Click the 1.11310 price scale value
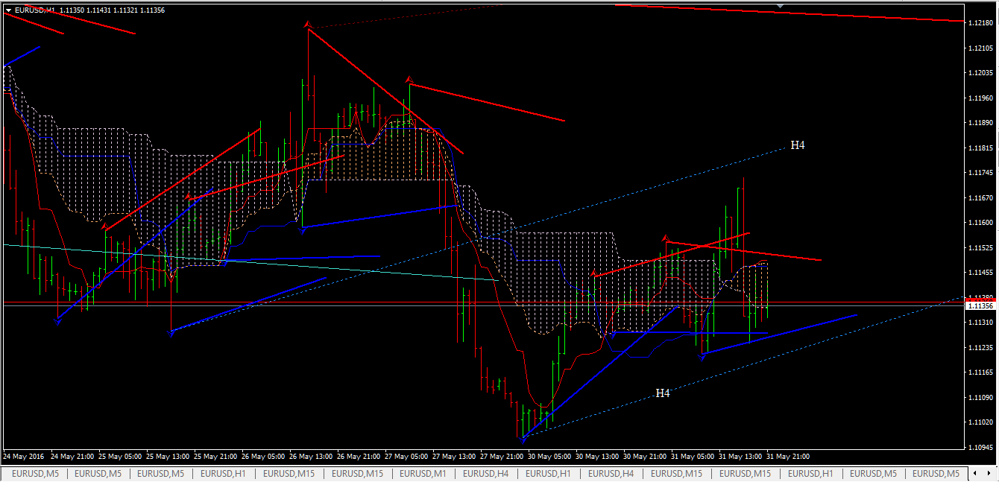 click(x=980, y=323)
